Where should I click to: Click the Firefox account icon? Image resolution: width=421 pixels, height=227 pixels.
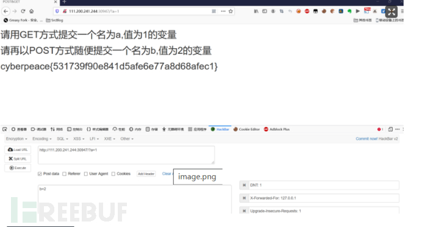point(273,11)
